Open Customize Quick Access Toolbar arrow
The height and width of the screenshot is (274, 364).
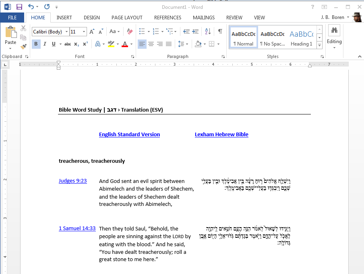[x=56, y=7]
